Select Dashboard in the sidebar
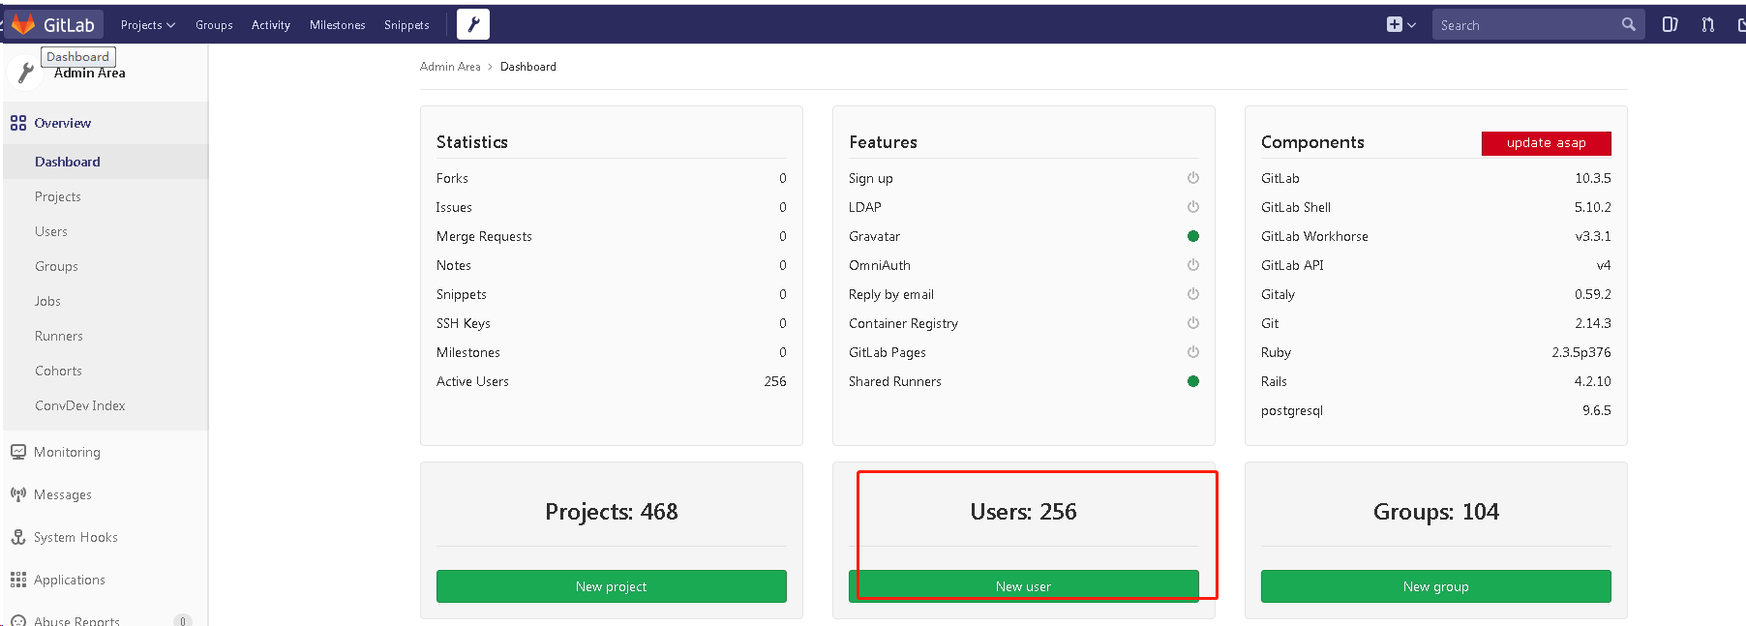 [x=68, y=162]
